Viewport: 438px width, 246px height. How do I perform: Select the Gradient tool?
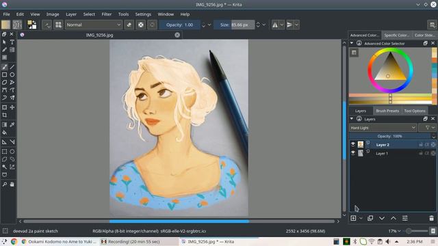pyautogui.click(x=5, y=124)
